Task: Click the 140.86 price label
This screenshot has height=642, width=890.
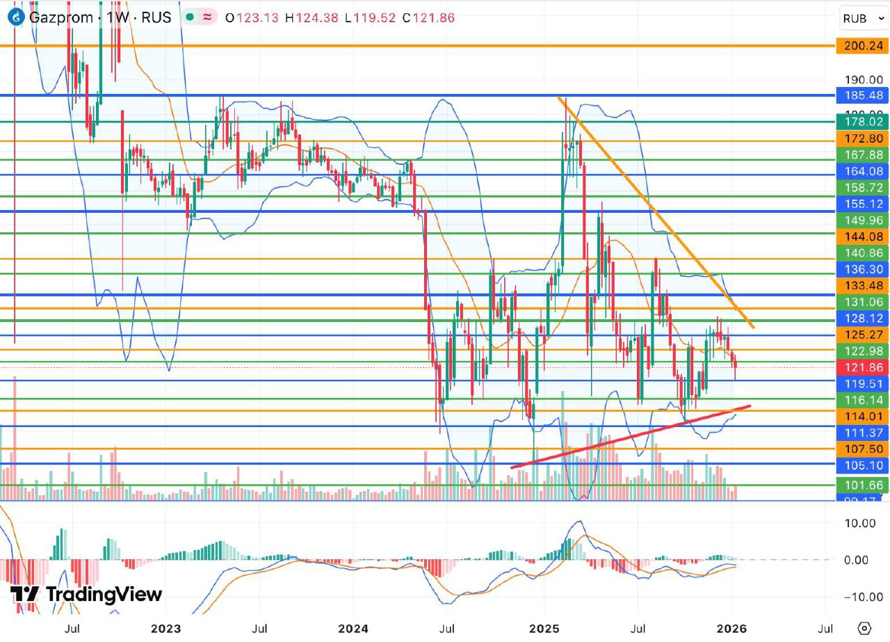Action: (x=861, y=252)
